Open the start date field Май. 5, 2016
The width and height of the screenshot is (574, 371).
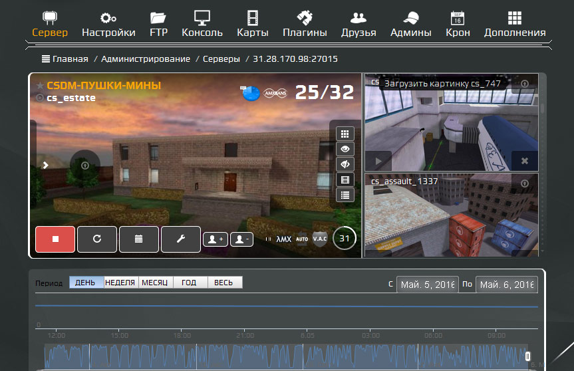point(428,285)
